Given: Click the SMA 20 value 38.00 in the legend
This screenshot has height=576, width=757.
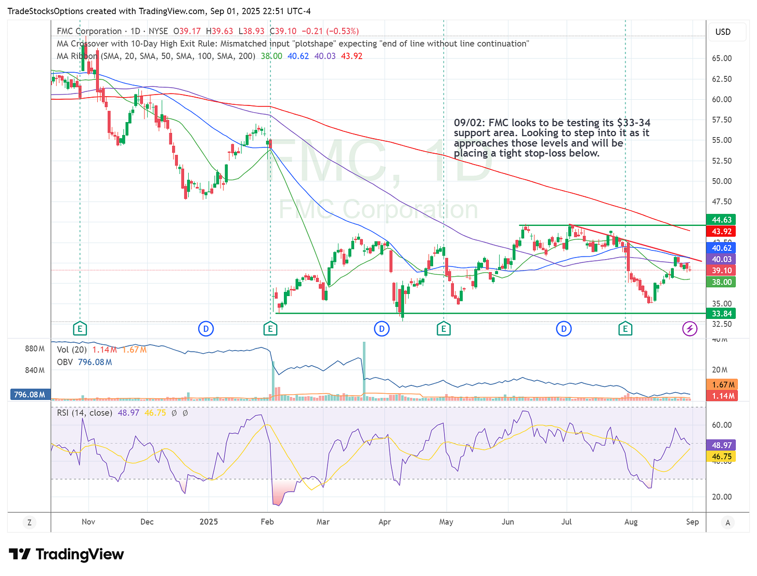Looking at the screenshot, I should pos(271,56).
